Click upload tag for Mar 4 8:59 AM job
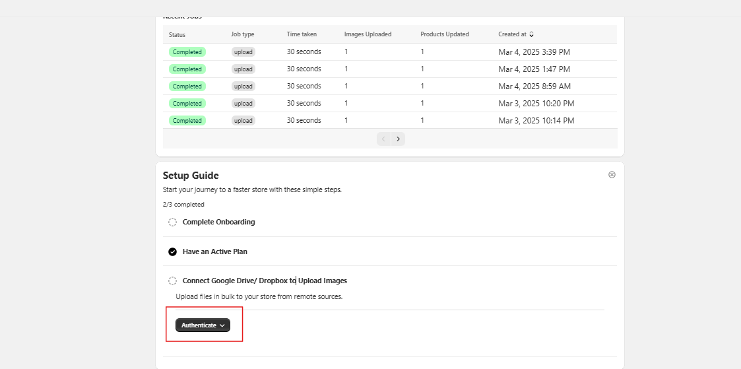 (243, 86)
